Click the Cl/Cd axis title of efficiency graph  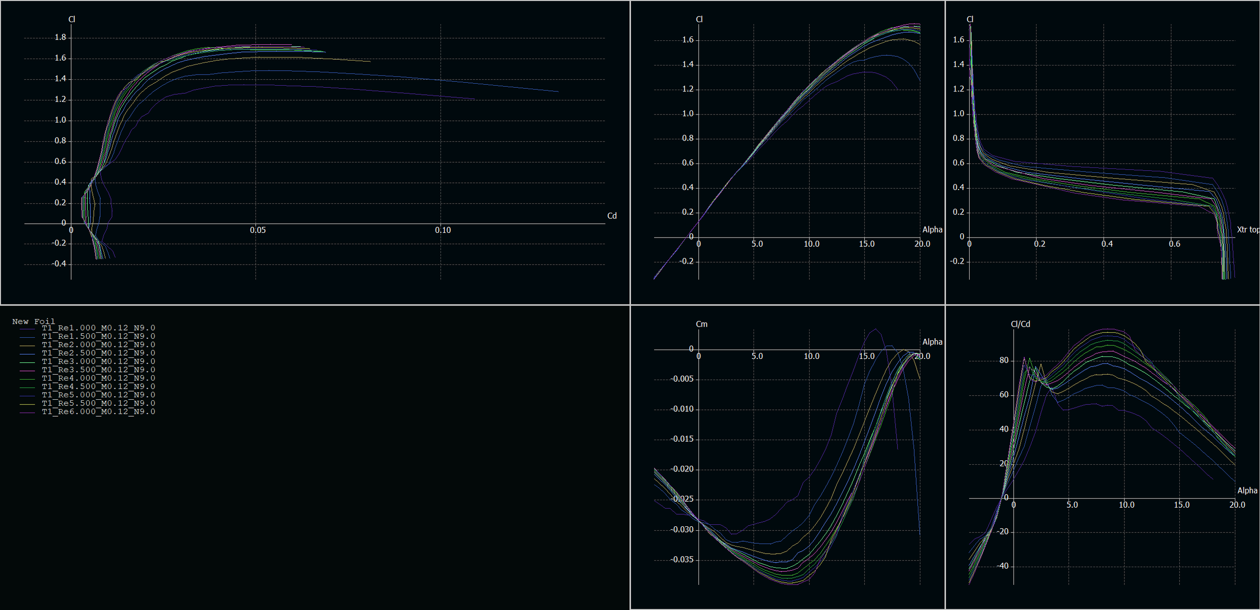(x=1020, y=324)
